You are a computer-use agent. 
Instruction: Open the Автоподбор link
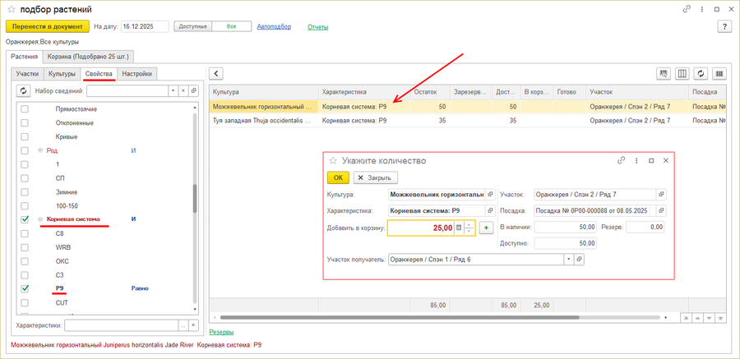[x=275, y=26]
